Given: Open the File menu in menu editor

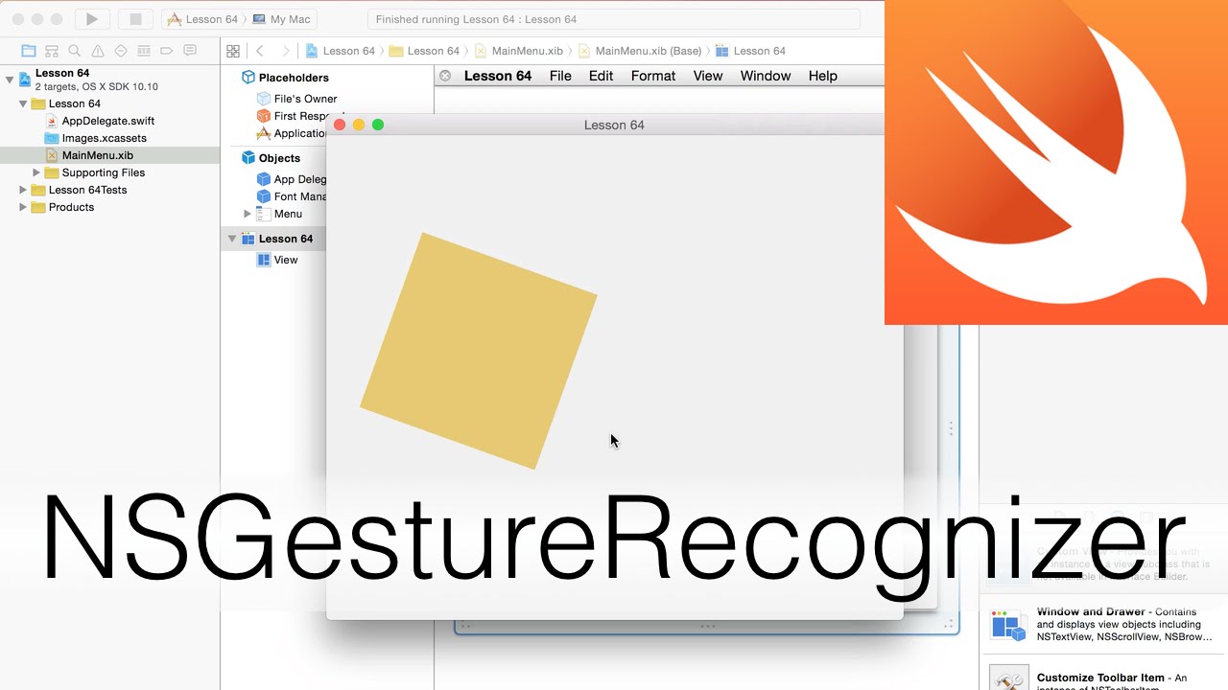Looking at the screenshot, I should [x=560, y=76].
